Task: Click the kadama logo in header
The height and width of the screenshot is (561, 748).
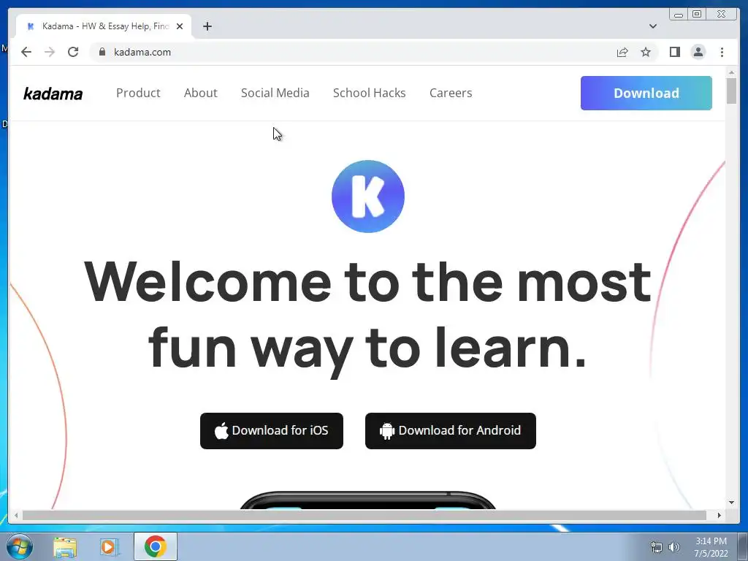Action: 53,93
